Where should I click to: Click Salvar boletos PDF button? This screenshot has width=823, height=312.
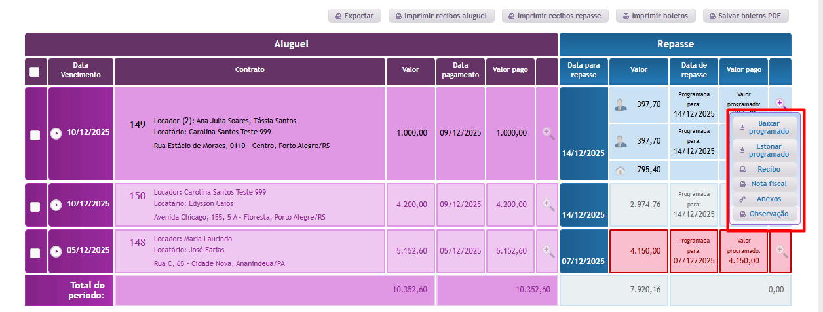(x=746, y=16)
